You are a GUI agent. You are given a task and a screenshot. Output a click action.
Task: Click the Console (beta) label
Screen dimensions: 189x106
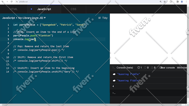125,68
